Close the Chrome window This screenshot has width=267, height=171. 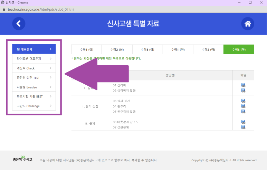tap(261, 2)
